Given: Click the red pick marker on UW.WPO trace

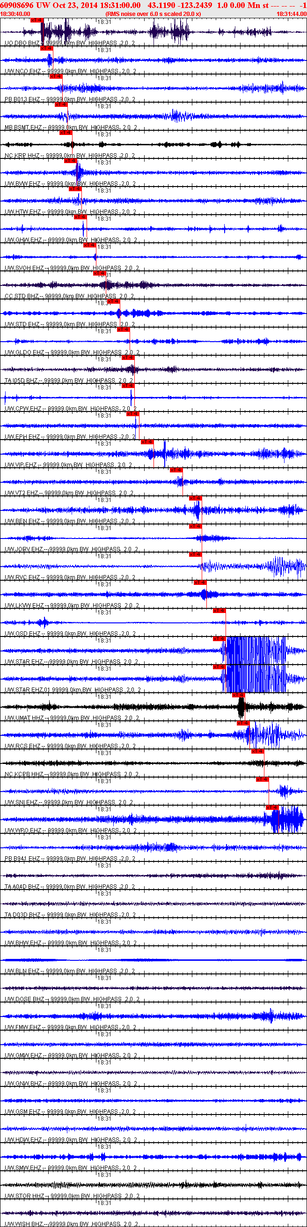Looking at the screenshot, I should point(272,807).
